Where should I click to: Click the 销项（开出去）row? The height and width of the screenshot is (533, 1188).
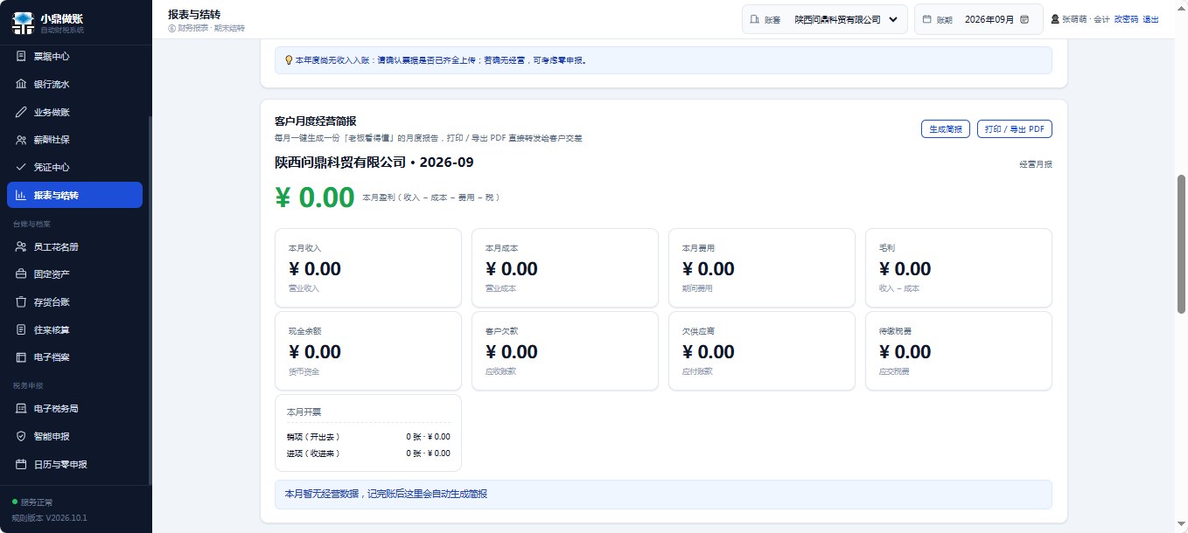click(x=368, y=436)
